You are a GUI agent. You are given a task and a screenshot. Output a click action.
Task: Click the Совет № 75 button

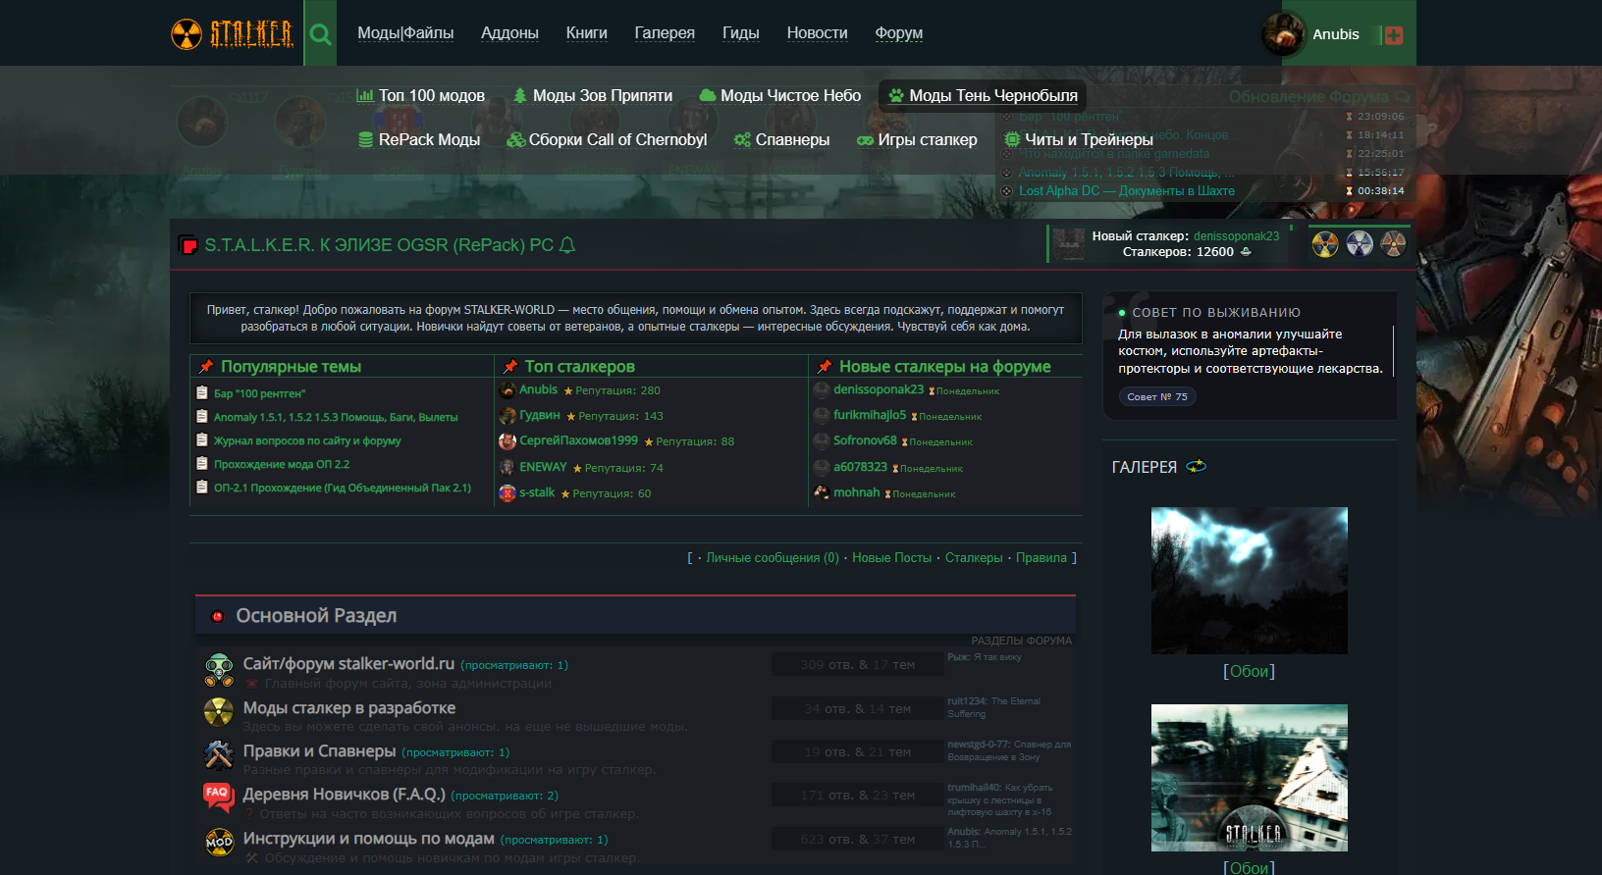(1157, 397)
